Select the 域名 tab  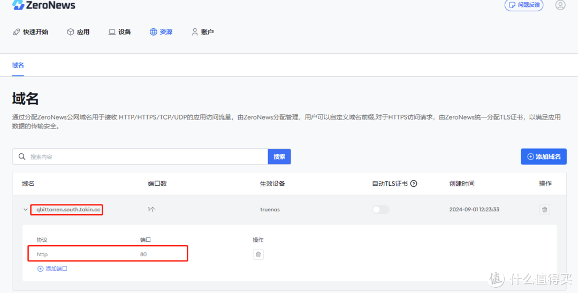18,65
